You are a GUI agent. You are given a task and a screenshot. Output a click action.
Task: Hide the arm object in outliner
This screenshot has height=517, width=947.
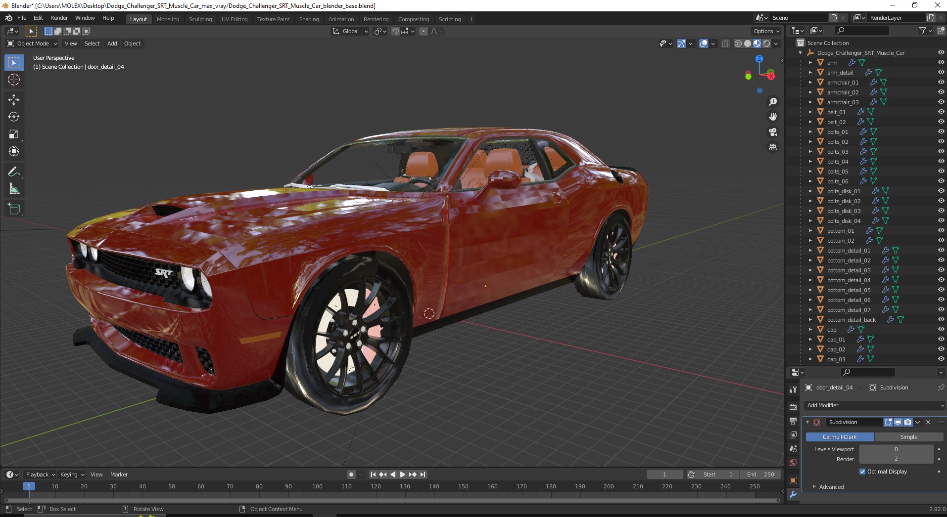(941, 62)
